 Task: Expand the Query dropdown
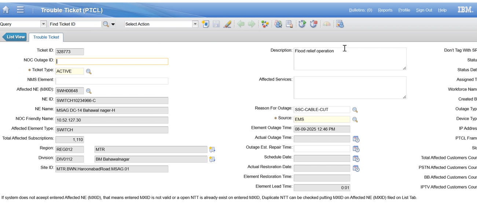pos(44,24)
